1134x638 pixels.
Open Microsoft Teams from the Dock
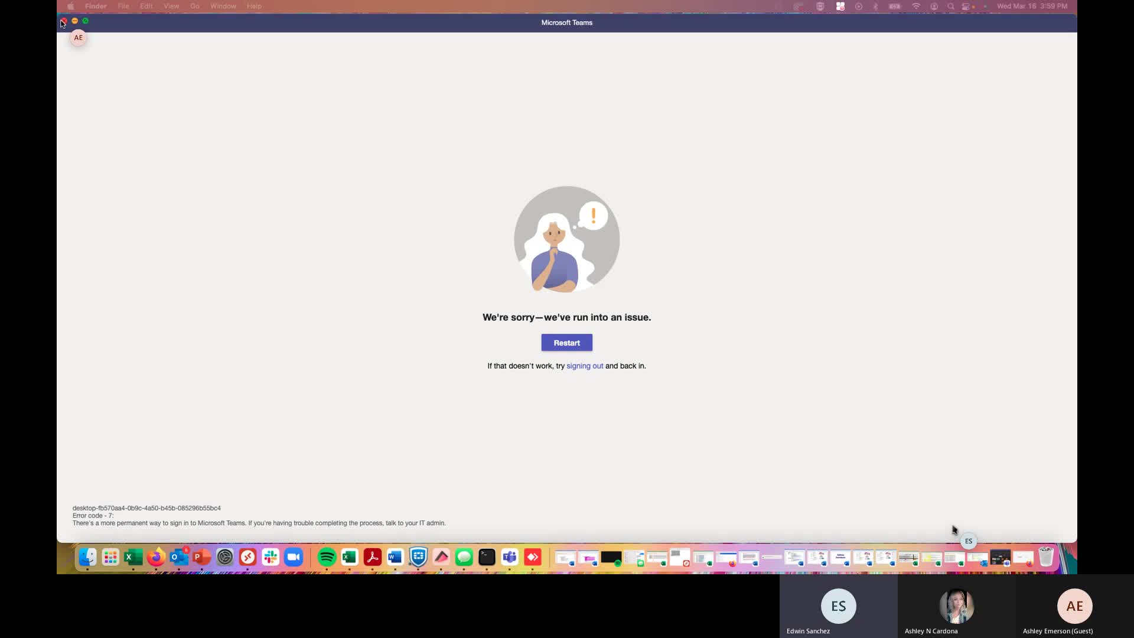tap(510, 557)
